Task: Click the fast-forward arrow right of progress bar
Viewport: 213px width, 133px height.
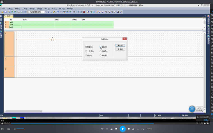Action: click(205, 123)
